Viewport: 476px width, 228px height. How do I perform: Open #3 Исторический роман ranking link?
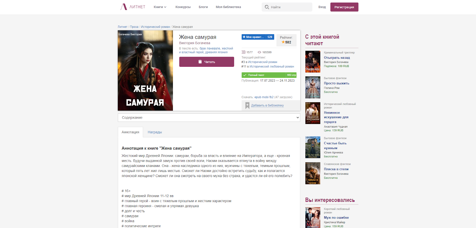(262, 62)
